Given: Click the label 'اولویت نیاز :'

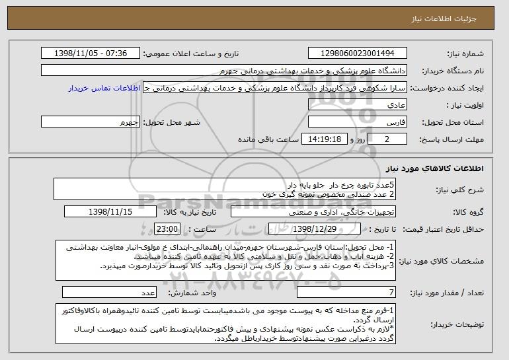Looking at the screenshot, I should click(x=465, y=106).
